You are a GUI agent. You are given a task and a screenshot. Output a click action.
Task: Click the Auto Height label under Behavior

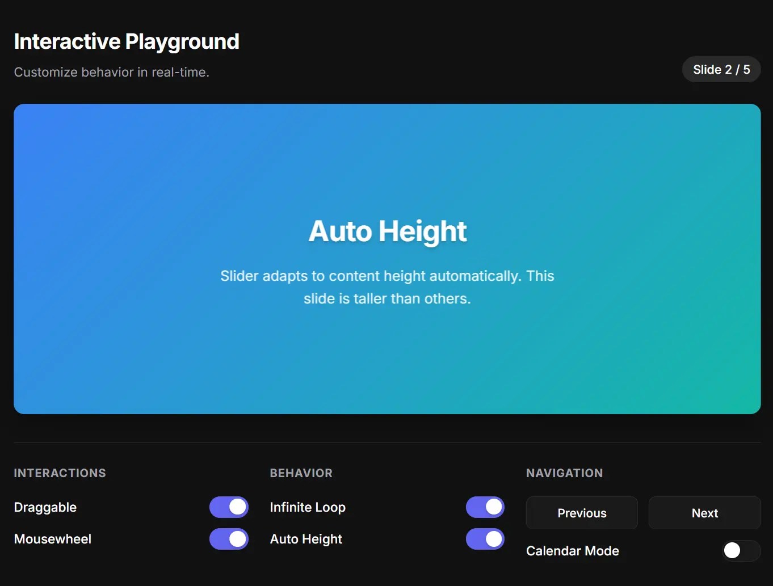tap(305, 539)
